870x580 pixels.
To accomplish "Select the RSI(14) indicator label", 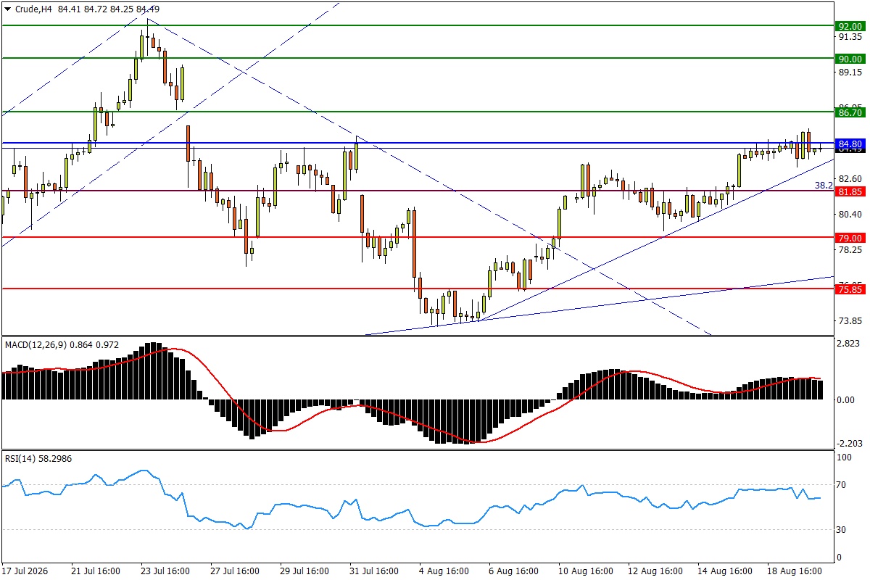I will pos(19,458).
